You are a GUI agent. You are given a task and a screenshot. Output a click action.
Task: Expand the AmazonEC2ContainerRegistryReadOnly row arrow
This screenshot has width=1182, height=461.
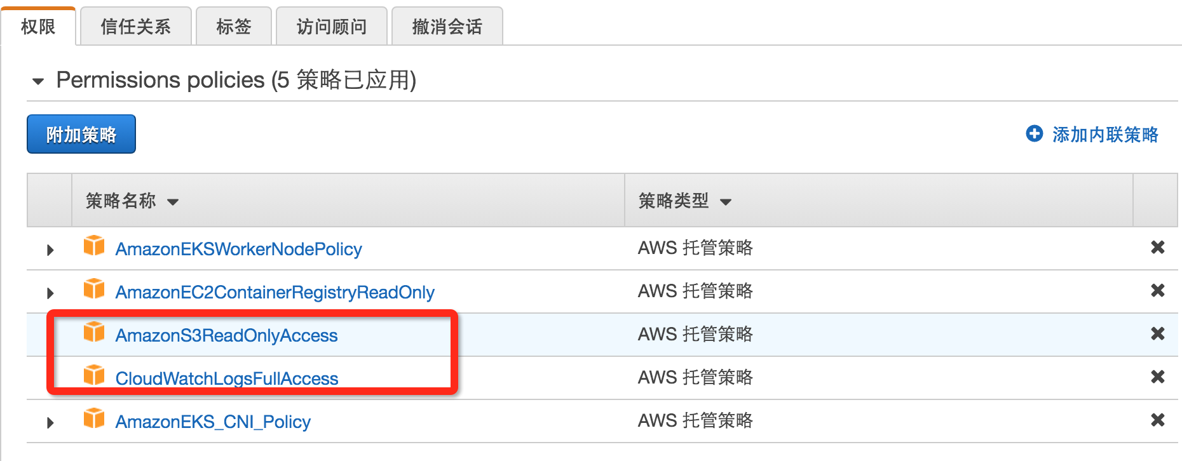[x=50, y=293]
